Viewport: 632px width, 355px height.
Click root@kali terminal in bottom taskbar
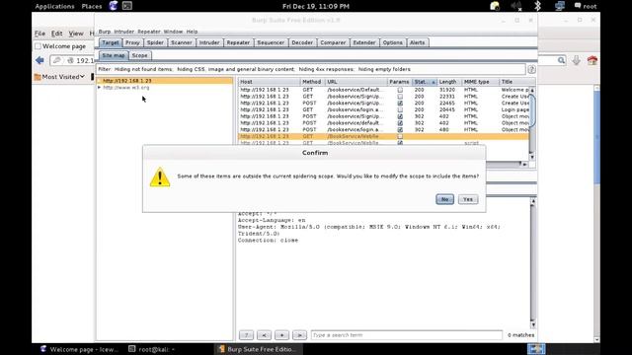point(152,349)
